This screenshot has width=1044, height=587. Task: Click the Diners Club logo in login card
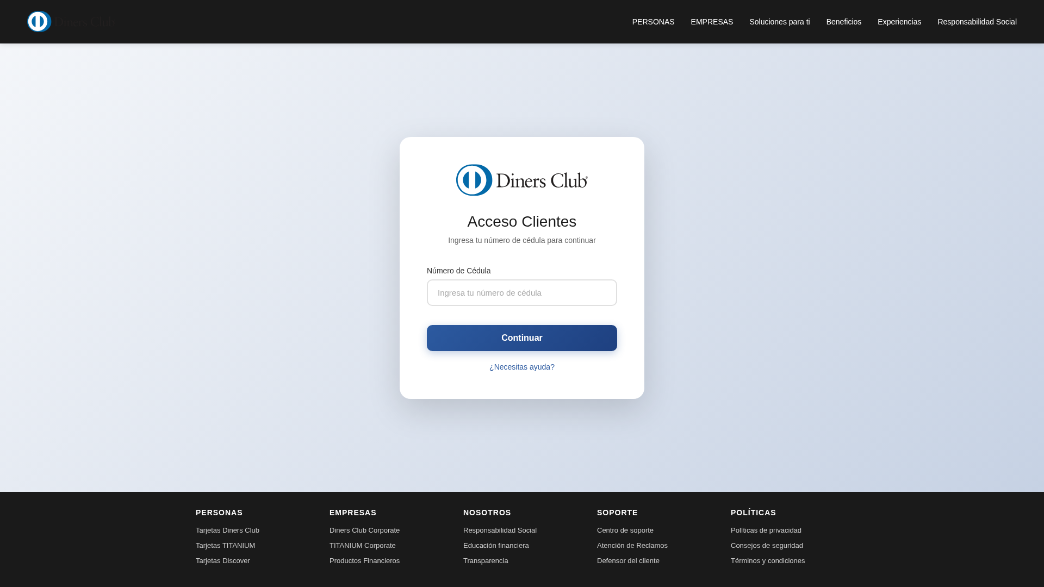click(x=522, y=180)
